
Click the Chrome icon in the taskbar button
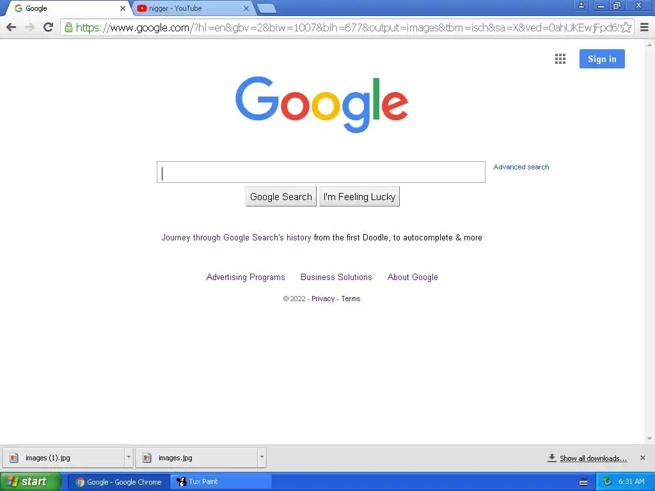click(80, 482)
